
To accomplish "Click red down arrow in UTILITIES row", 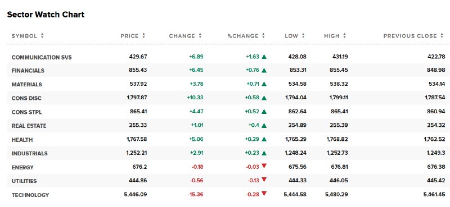I will point(264,180).
